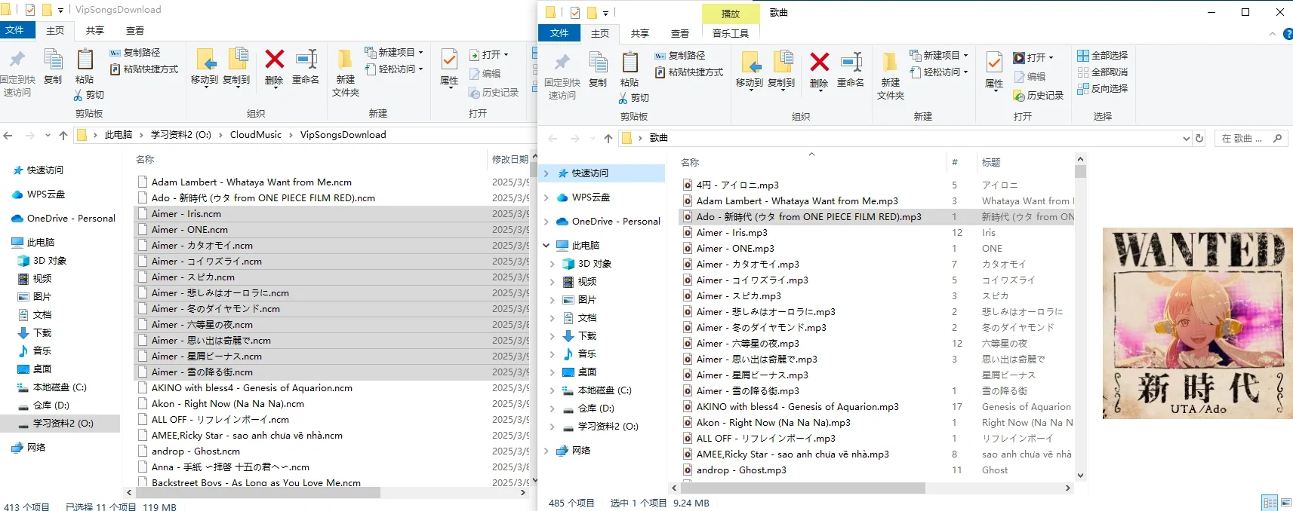Click 属性 icon in 歌曲 window
Viewport: 1293px width, 511px height.
click(x=995, y=62)
